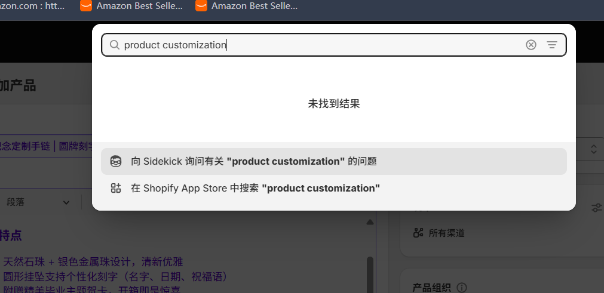Click the sliders settings icon at right edge
This screenshot has width=604, height=293.
(597, 208)
